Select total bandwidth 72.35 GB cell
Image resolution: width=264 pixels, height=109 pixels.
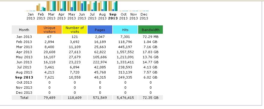pos(150,98)
